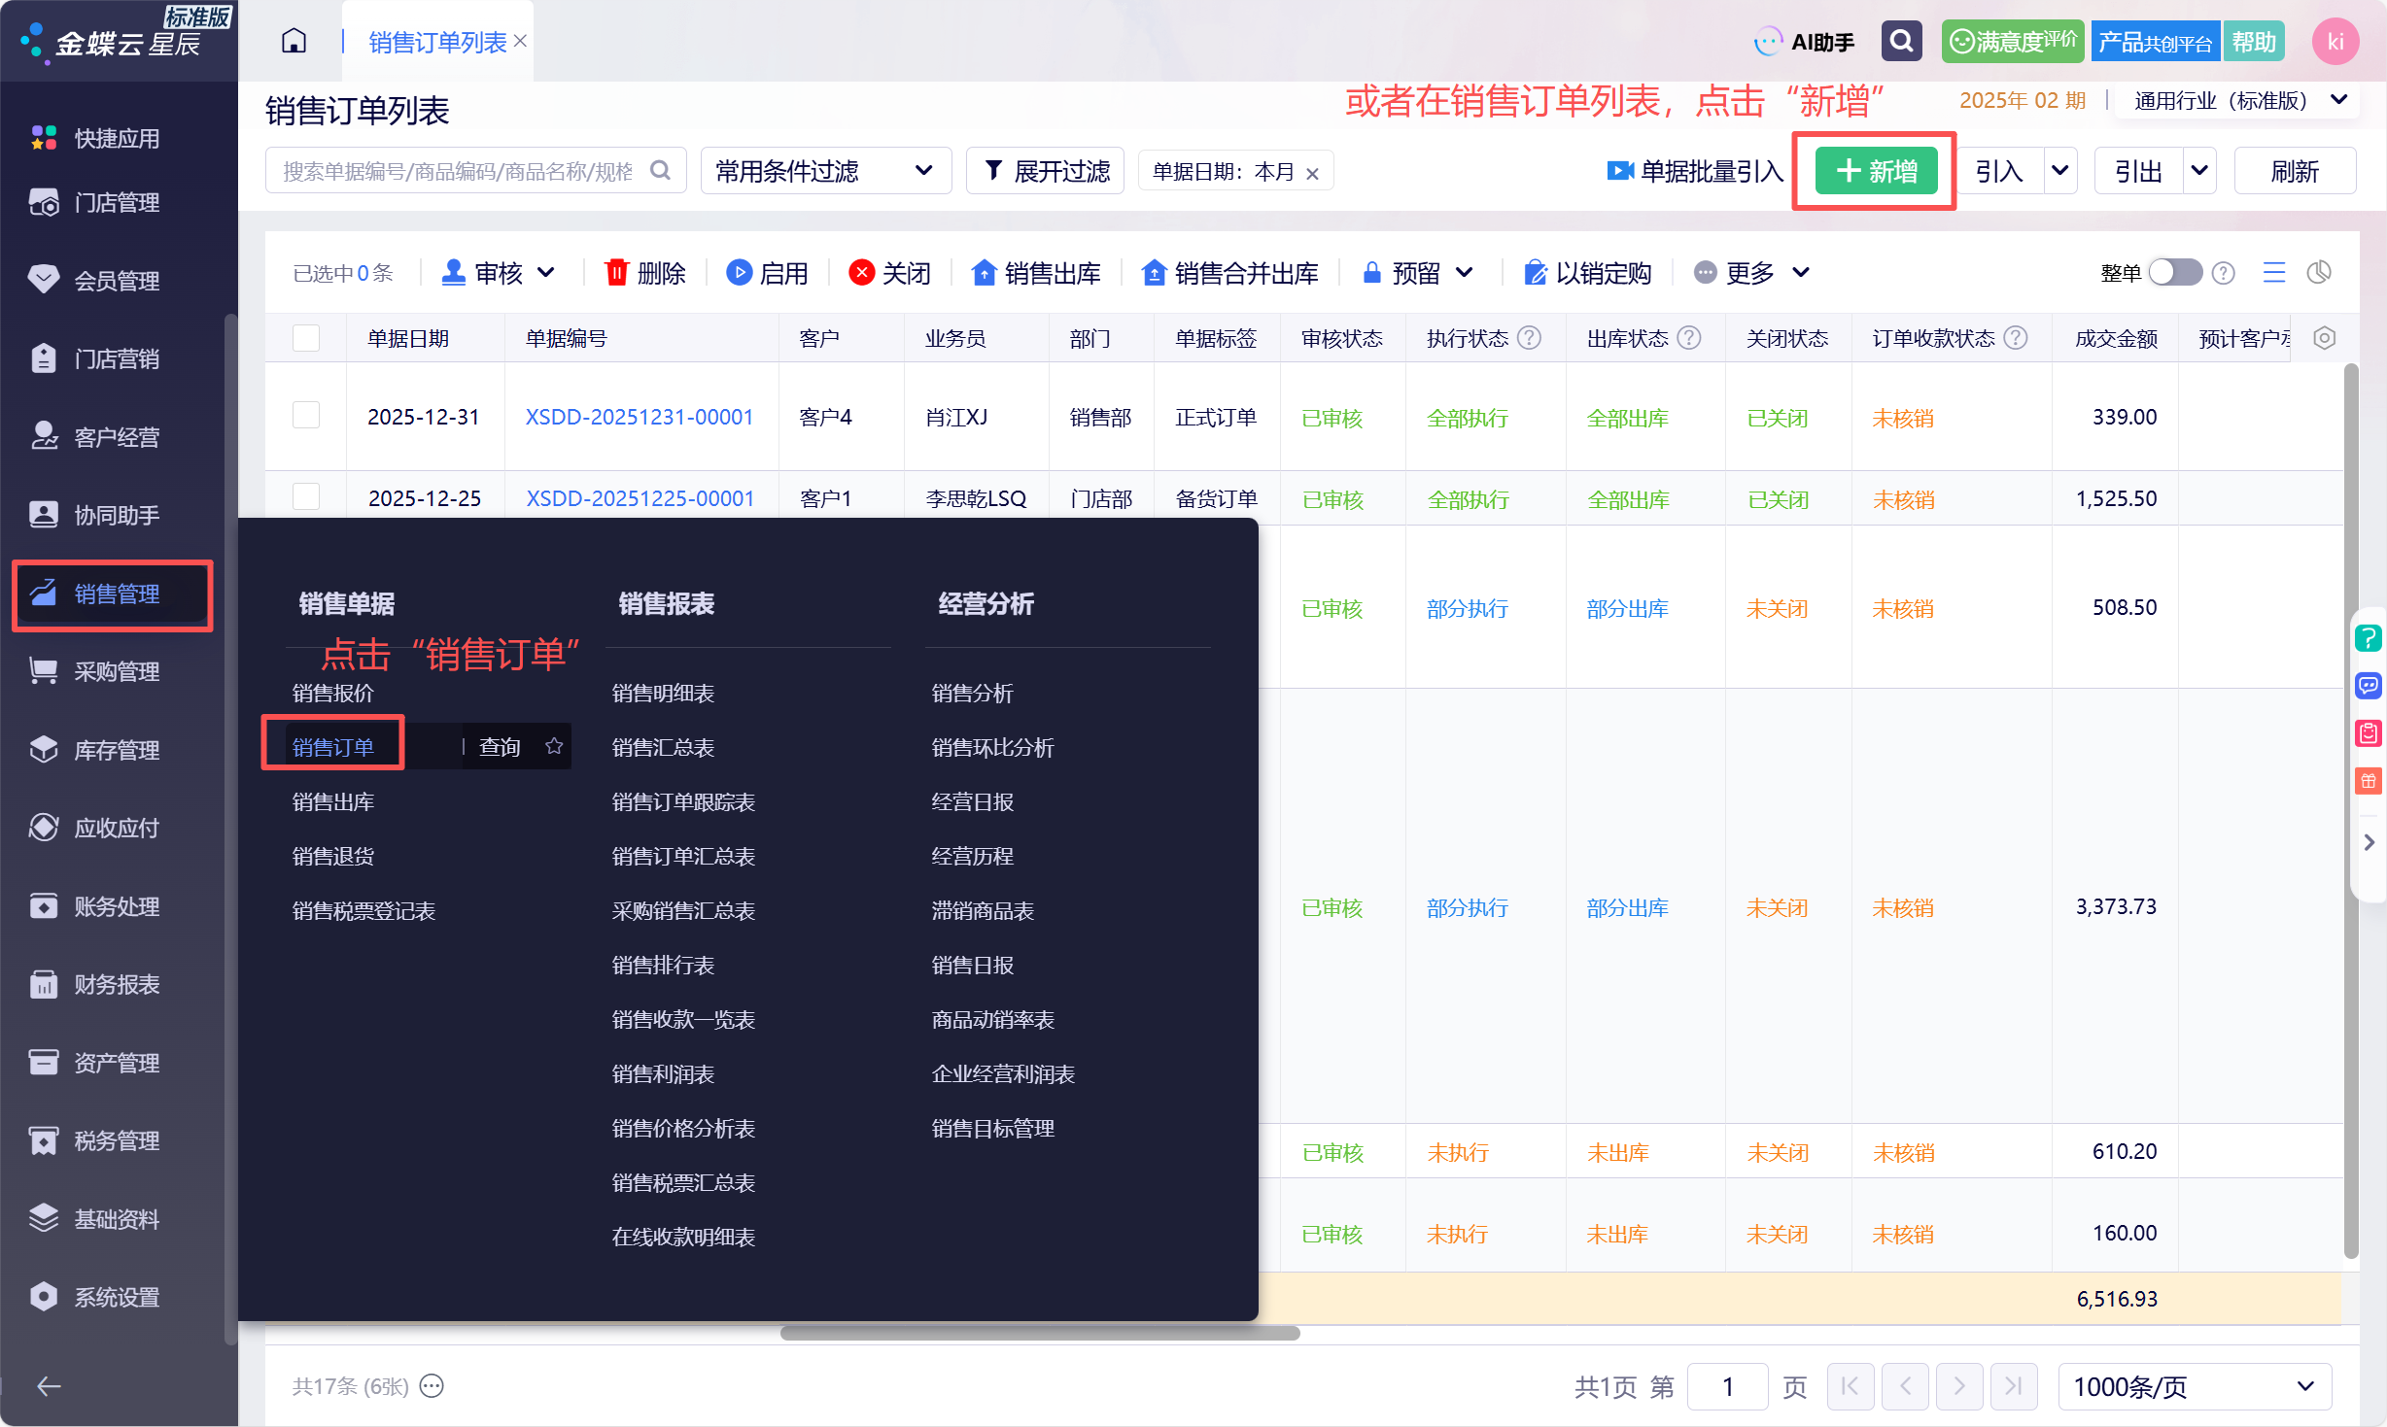Click the search magnifier in the top bar
The image size is (2387, 1427).
[x=1901, y=42]
